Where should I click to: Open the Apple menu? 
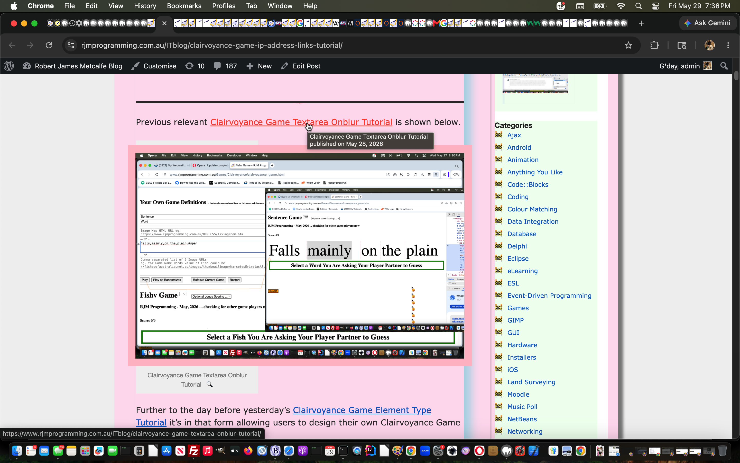[x=14, y=6]
